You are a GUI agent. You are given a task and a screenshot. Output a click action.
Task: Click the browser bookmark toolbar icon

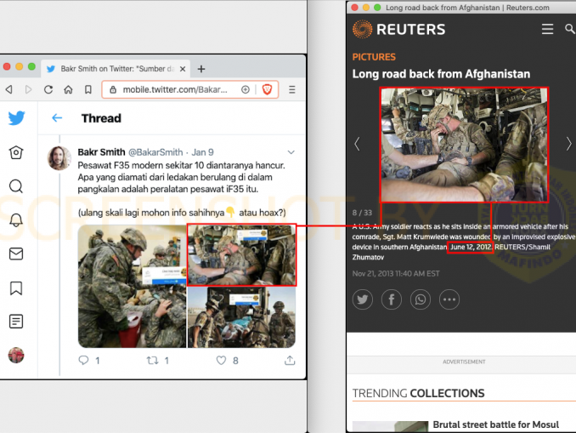(x=88, y=89)
